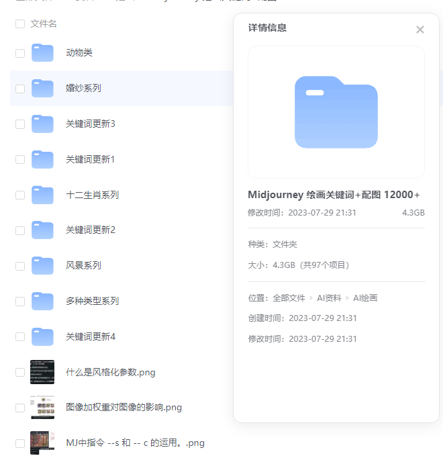Open the 关键词更新2 folder icon
This screenshot has width=443, height=456.
point(42,230)
